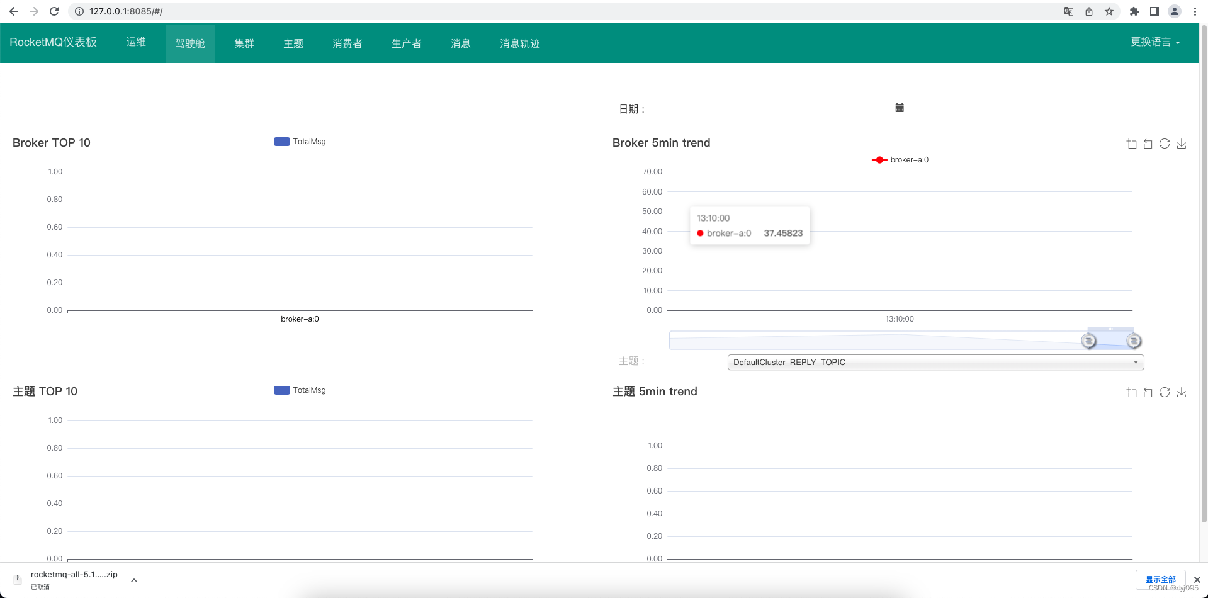This screenshot has width=1208, height=598.
Task: Click the page vertical scrollbar
Action: tap(1204, 274)
